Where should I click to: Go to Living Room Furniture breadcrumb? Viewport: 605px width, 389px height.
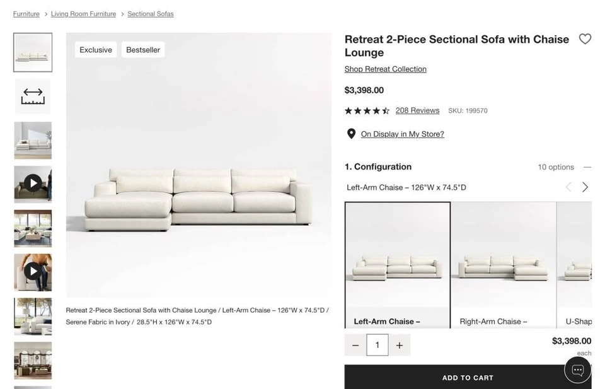pyautogui.click(x=83, y=14)
